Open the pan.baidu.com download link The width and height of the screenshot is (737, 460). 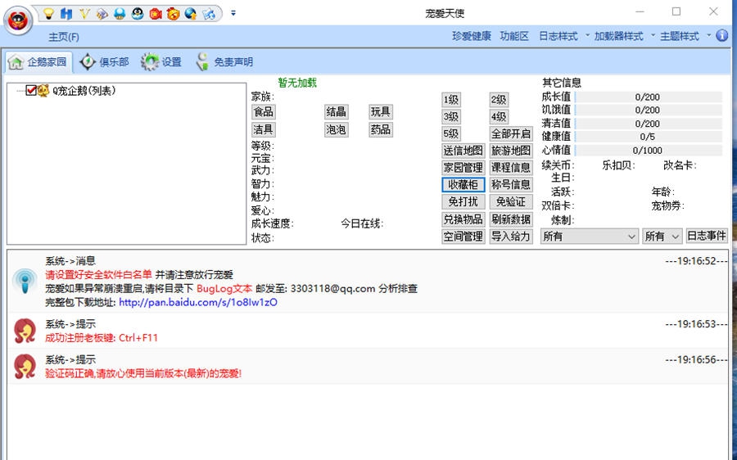coord(198,302)
